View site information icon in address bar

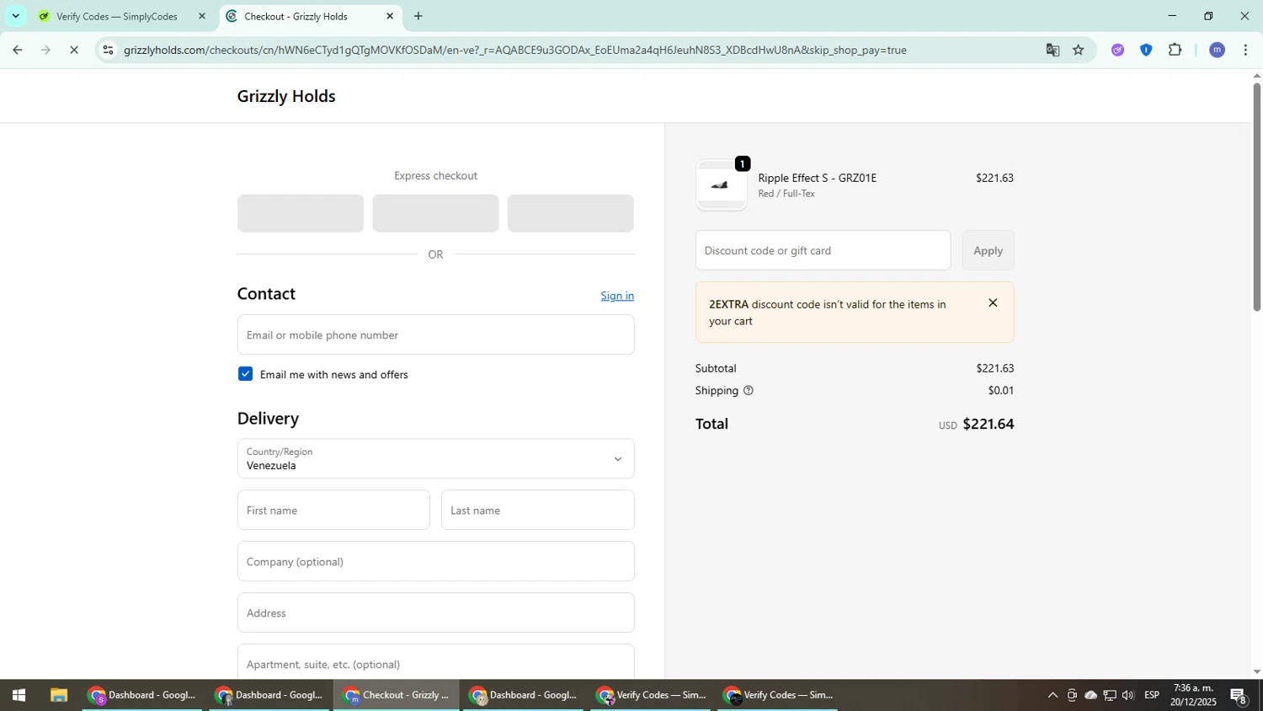[x=108, y=50]
